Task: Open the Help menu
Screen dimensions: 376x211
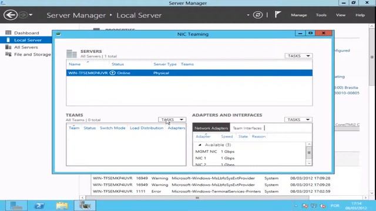Action: point(360,15)
